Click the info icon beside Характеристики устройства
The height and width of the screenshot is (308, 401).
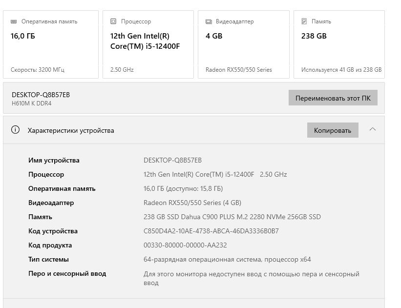pyautogui.click(x=16, y=130)
